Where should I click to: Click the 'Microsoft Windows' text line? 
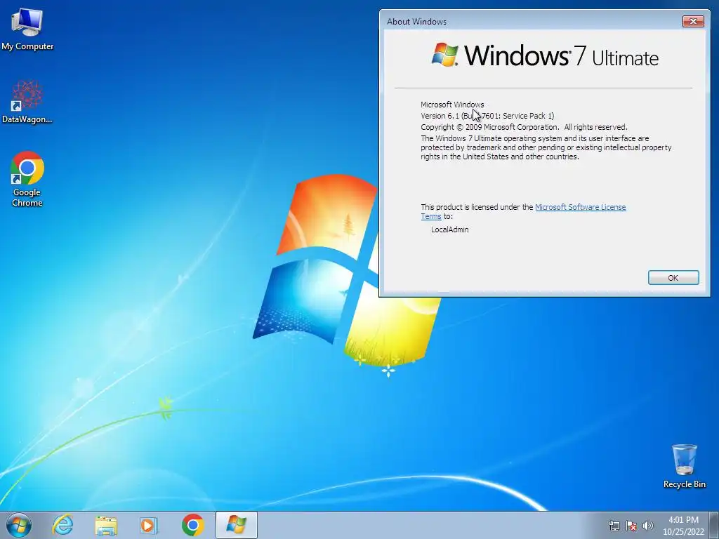tap(452, 105)
